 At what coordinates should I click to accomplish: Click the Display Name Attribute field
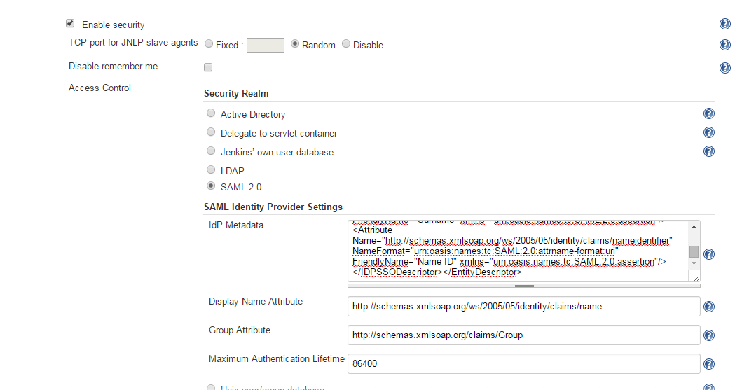click(523, 307)
